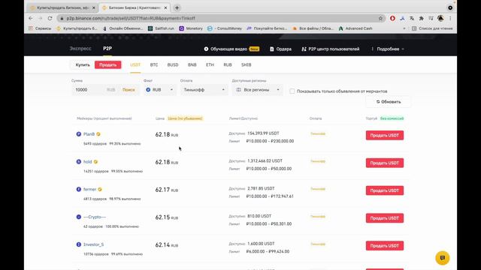This screenshot has width=481, height=270.
Task: Select RUB currency tab
Action: click(x=228, y=65)
